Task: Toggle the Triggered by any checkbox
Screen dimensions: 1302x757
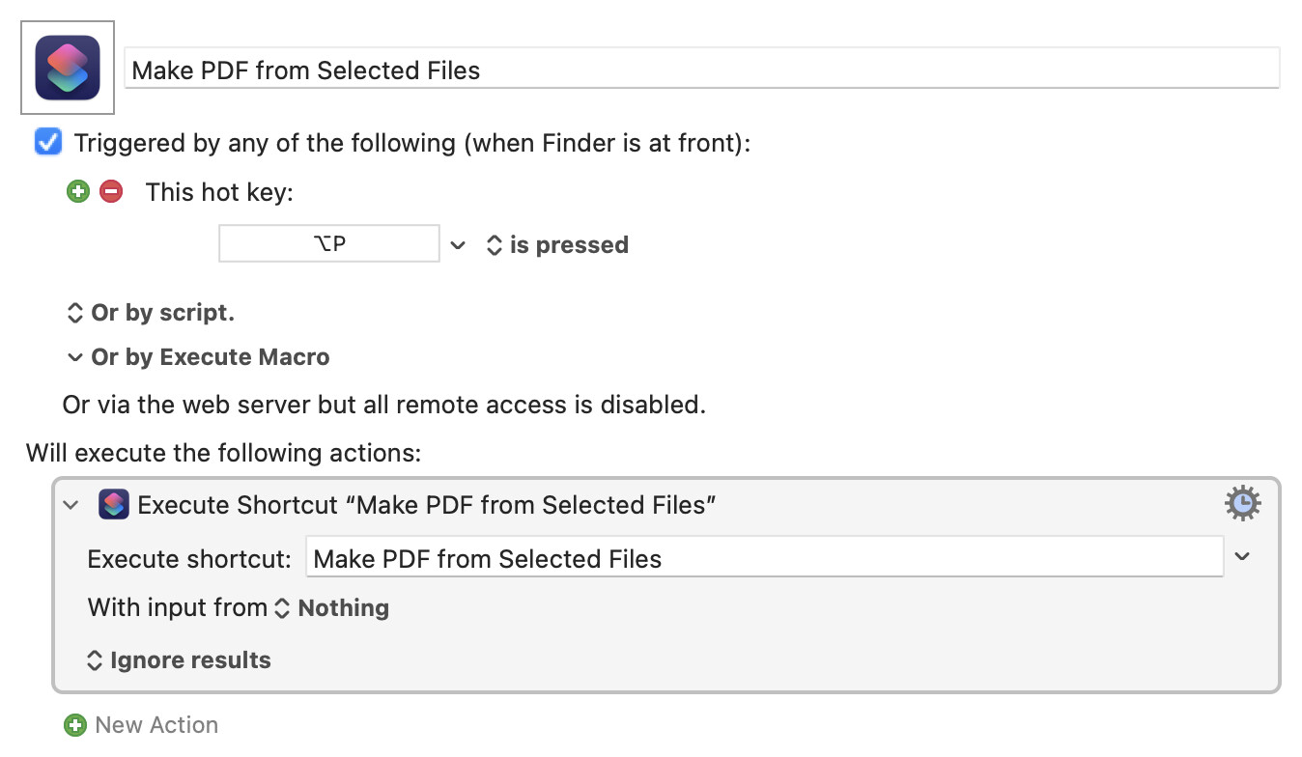Action: pyautogui.click(x=48, y=143)
